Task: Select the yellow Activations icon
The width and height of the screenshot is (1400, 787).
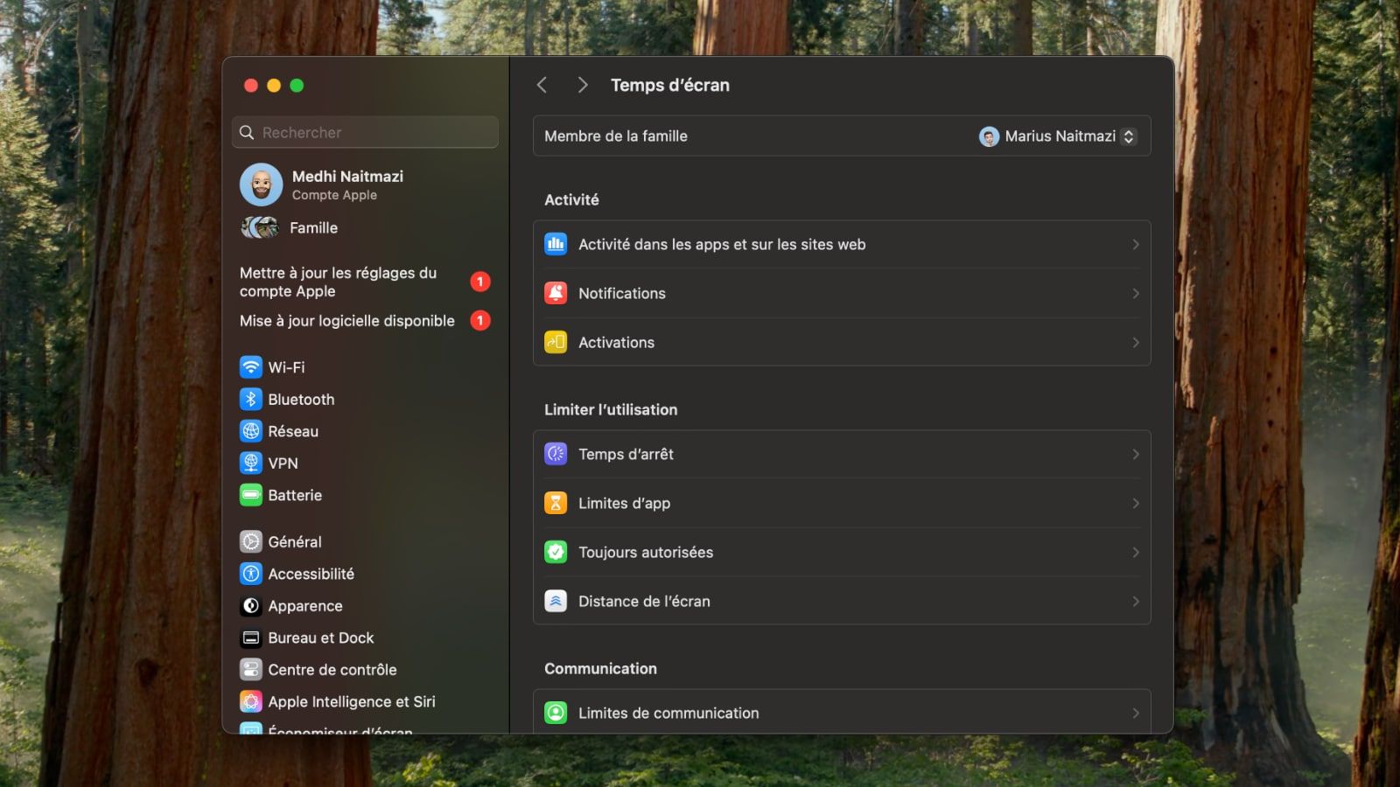Action: coord(556,342)
